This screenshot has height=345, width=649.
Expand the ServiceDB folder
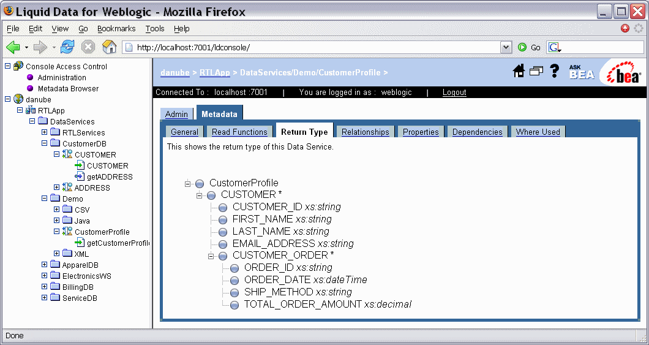pos(44,298)
